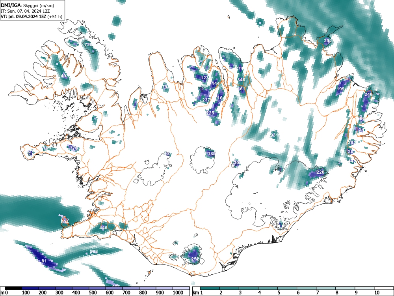Image resolution: width=394 pixels, height=296 pixels.
Task: Click the valid time line 'VT: þri. 09.04.2024 15Z'
Action: pyautogui.click(x=24, y=17)
